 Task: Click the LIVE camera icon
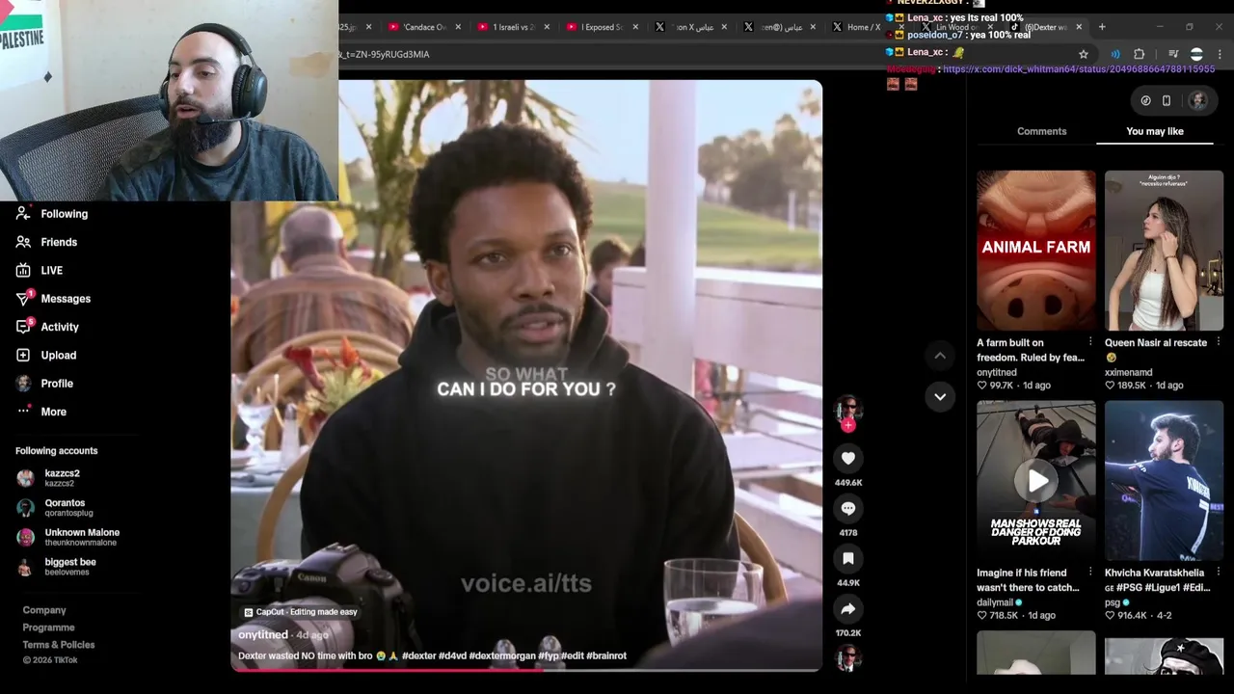[23, 271]
